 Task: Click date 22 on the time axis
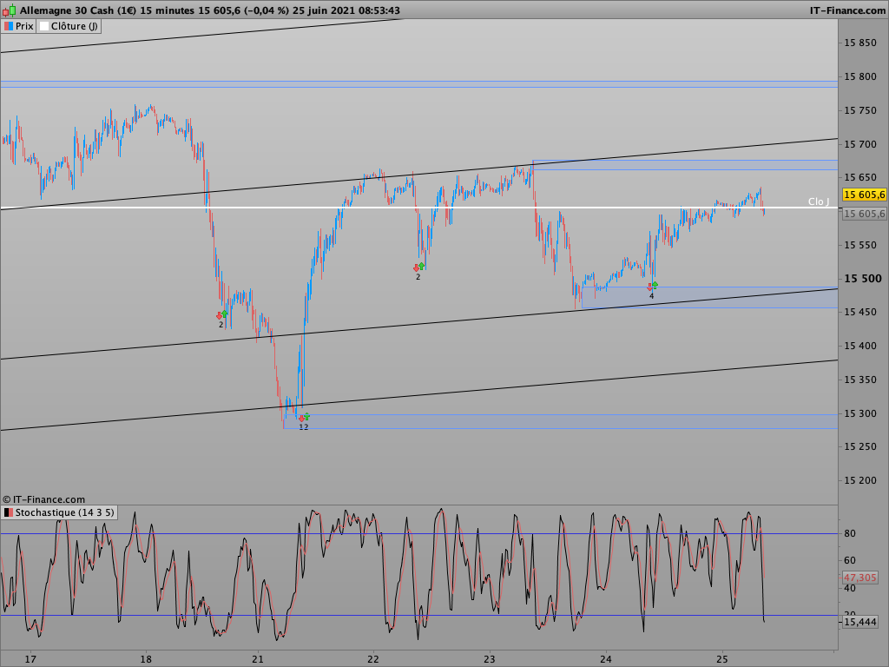373,659
